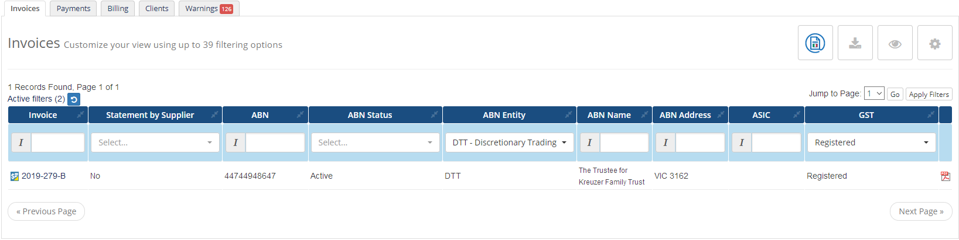The width and height of the screenshot is (959, 240).
Task: Click the invoice icon beside 2019-279-B
Action: (x=15, y=176)
